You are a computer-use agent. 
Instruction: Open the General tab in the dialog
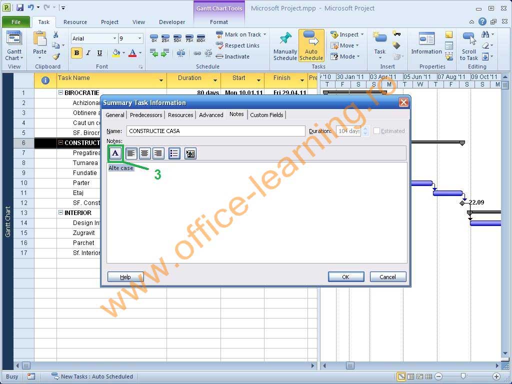coord(115,115)
